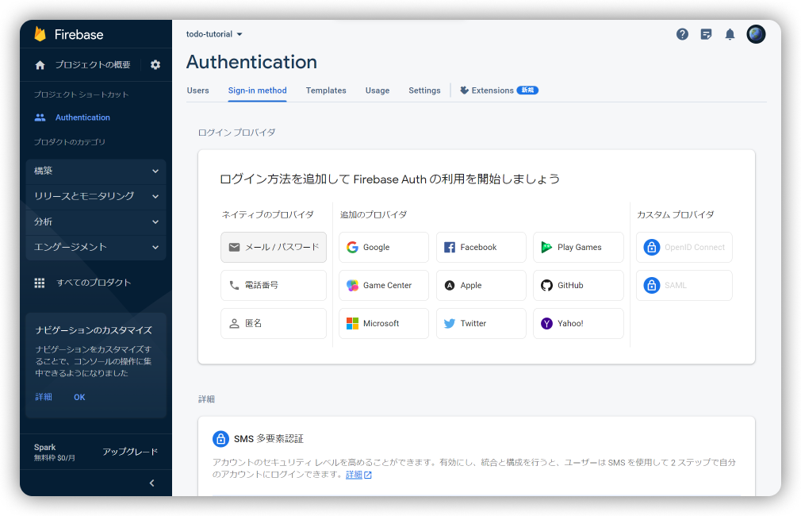Switch to the Usage tab

point(378,90)
